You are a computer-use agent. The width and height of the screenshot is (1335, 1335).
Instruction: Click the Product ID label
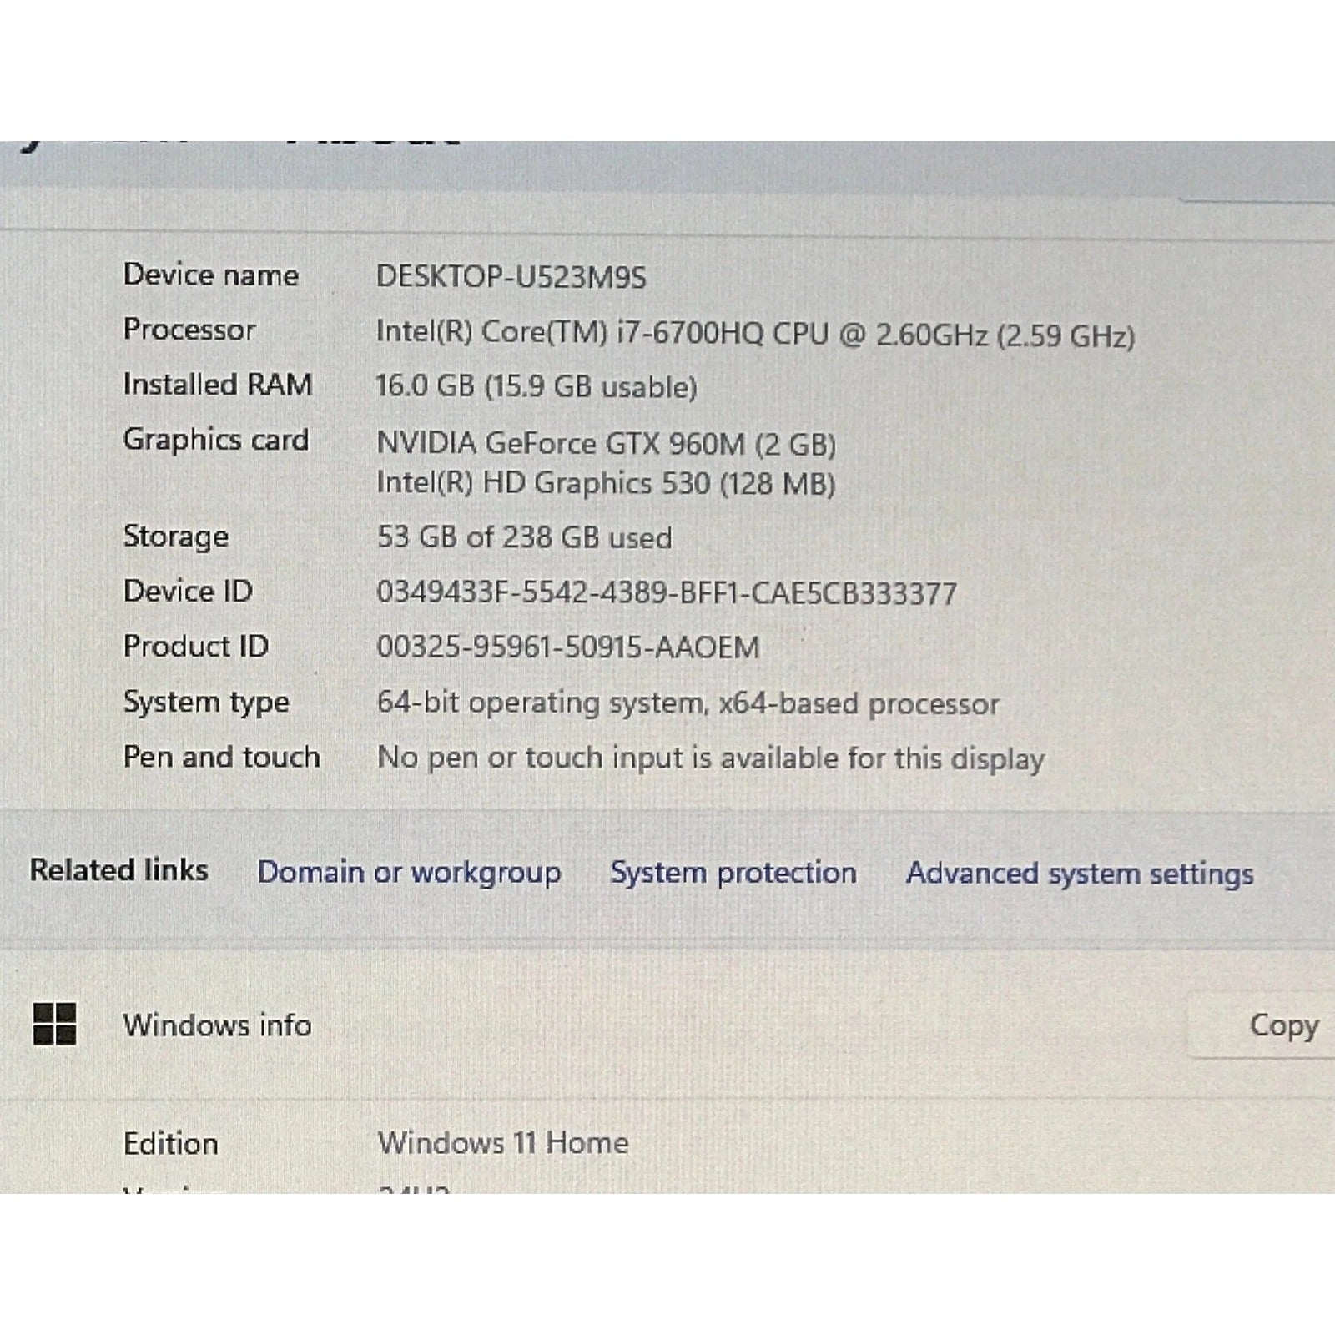pyautogui.click(x=196, y=647)
